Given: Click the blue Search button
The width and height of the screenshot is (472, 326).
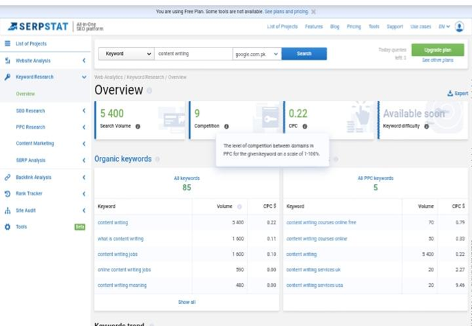Looking at the screenshot, I should [304, 54].
